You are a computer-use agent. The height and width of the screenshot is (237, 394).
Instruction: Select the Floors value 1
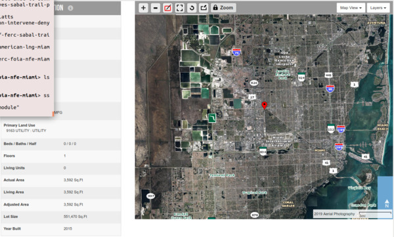(x=64, y=156)
